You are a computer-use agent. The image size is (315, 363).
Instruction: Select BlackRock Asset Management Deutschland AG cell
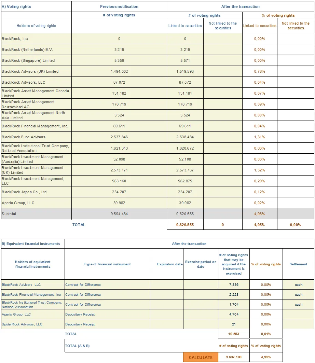[36, 104]
